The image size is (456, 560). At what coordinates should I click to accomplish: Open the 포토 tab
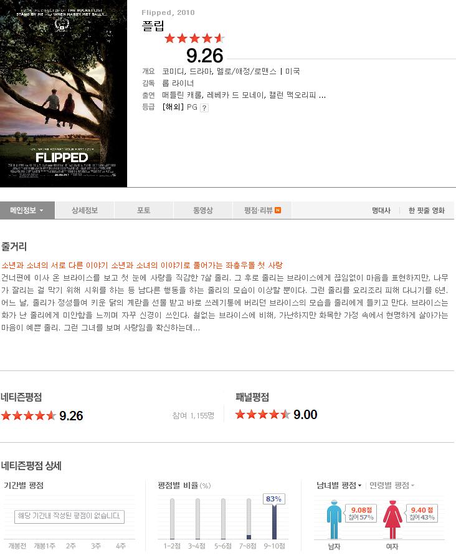pos(144,210)
